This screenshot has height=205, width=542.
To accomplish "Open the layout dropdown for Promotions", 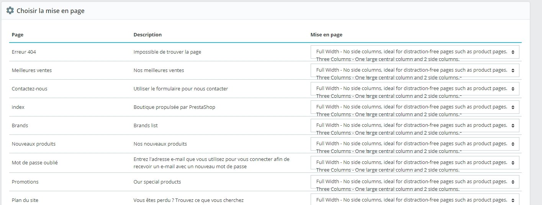I will click(415, 182).
